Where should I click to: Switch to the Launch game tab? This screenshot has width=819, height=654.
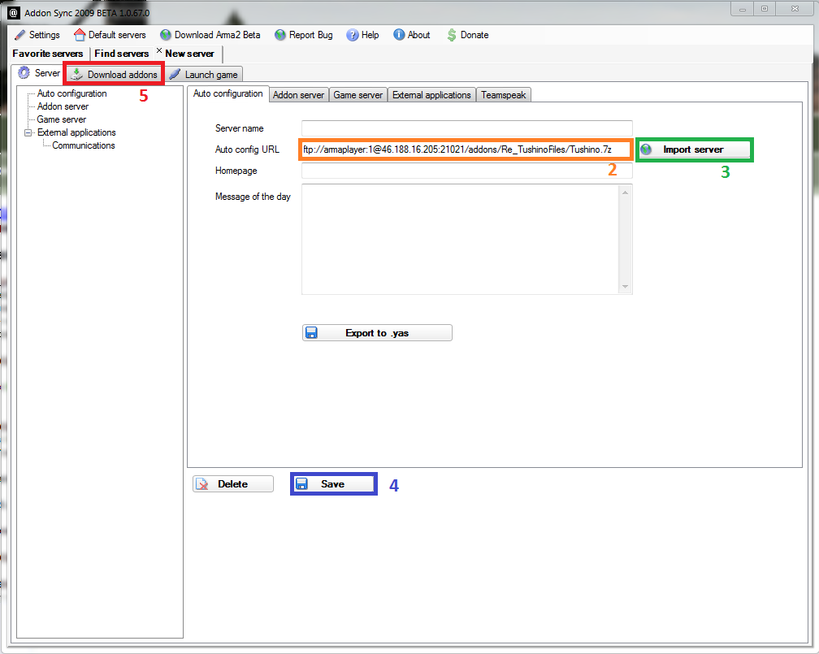204,74
